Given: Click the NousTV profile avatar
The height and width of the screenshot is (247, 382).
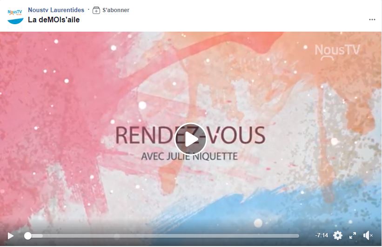Looking at the screenshot, I should click(x=15, y=16).
